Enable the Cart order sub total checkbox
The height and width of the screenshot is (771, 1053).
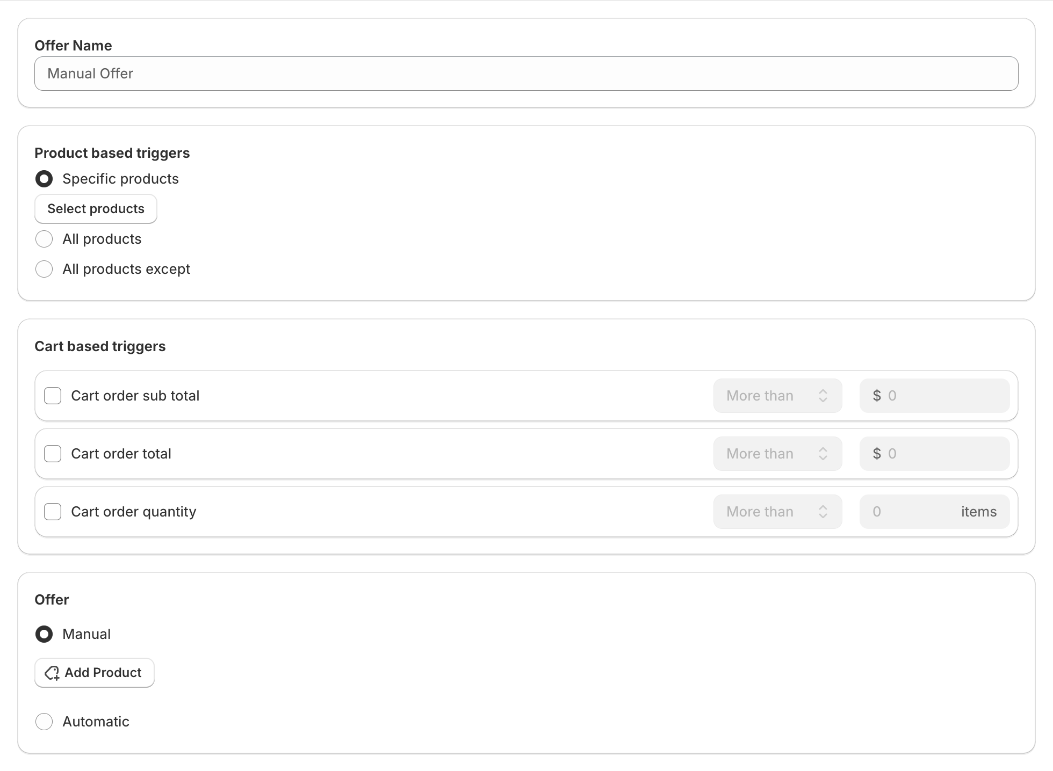pos(53,396)
